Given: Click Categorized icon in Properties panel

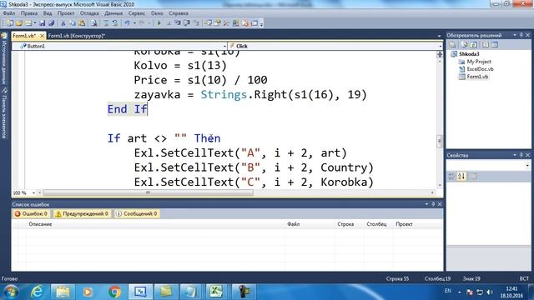Looking at the screenshot, I should coord(451,176).
